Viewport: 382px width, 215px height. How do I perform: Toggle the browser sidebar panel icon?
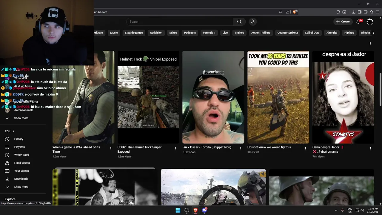coord(360,12)
